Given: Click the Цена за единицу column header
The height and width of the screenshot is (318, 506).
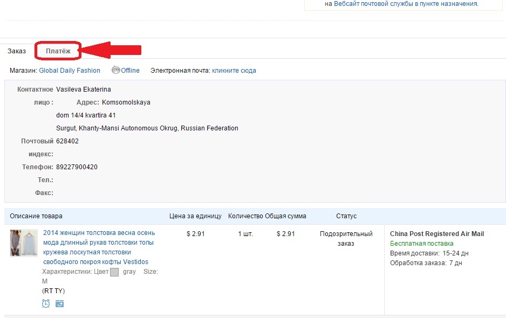Looking at the screenshot, I should click(x=195, y=216).
